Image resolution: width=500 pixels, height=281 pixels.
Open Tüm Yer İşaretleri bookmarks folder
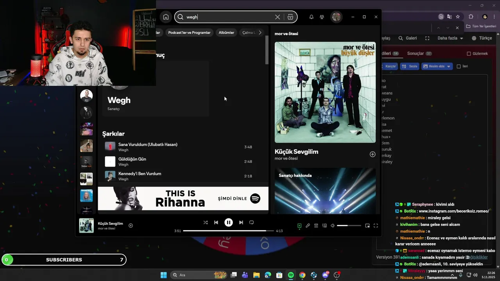[x=481, y=26]
